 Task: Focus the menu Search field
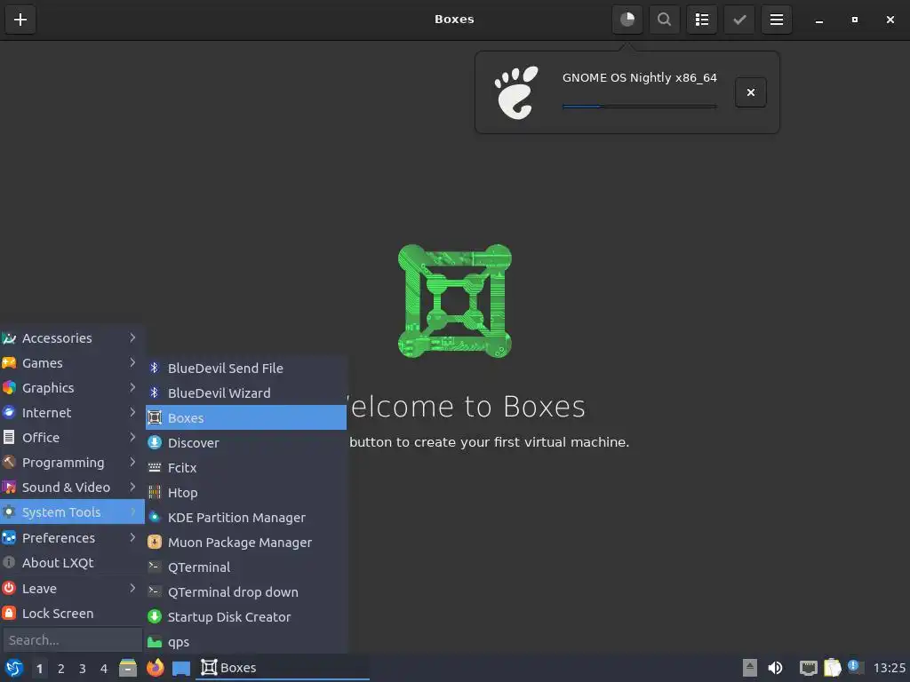pos(73,640)
